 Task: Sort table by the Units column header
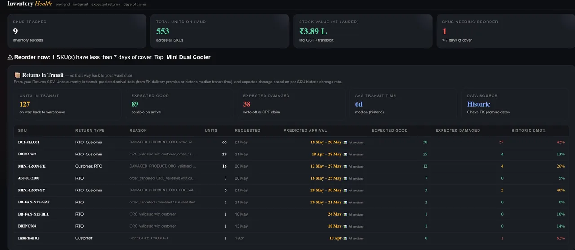point(211,130)
